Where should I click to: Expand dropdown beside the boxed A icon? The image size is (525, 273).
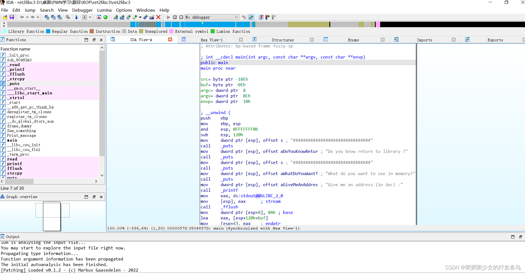(x=90, y=17)
